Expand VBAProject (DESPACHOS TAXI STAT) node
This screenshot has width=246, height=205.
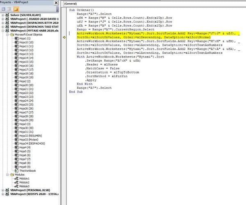pyautogui.click(x=3, y=27)
